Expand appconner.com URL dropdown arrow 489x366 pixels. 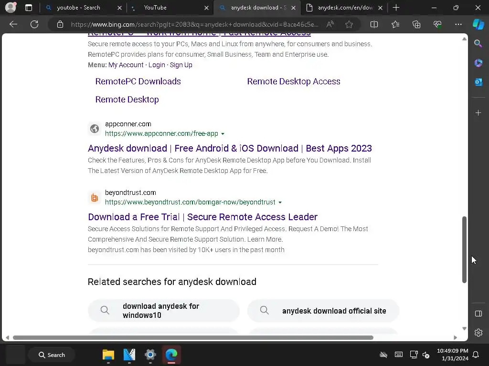223,134
